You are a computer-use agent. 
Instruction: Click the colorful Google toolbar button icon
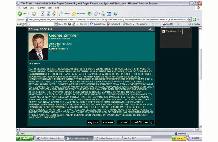click(x=74, y=24)
